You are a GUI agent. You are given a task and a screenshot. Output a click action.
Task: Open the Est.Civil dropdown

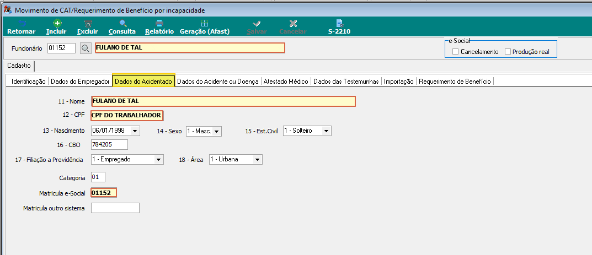point(327,131)
